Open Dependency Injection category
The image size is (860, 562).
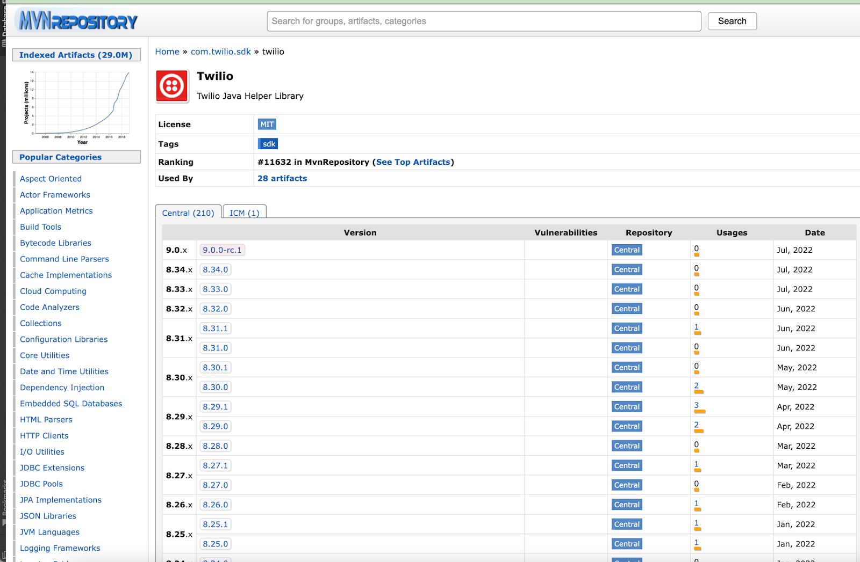[x=62, y=388]
